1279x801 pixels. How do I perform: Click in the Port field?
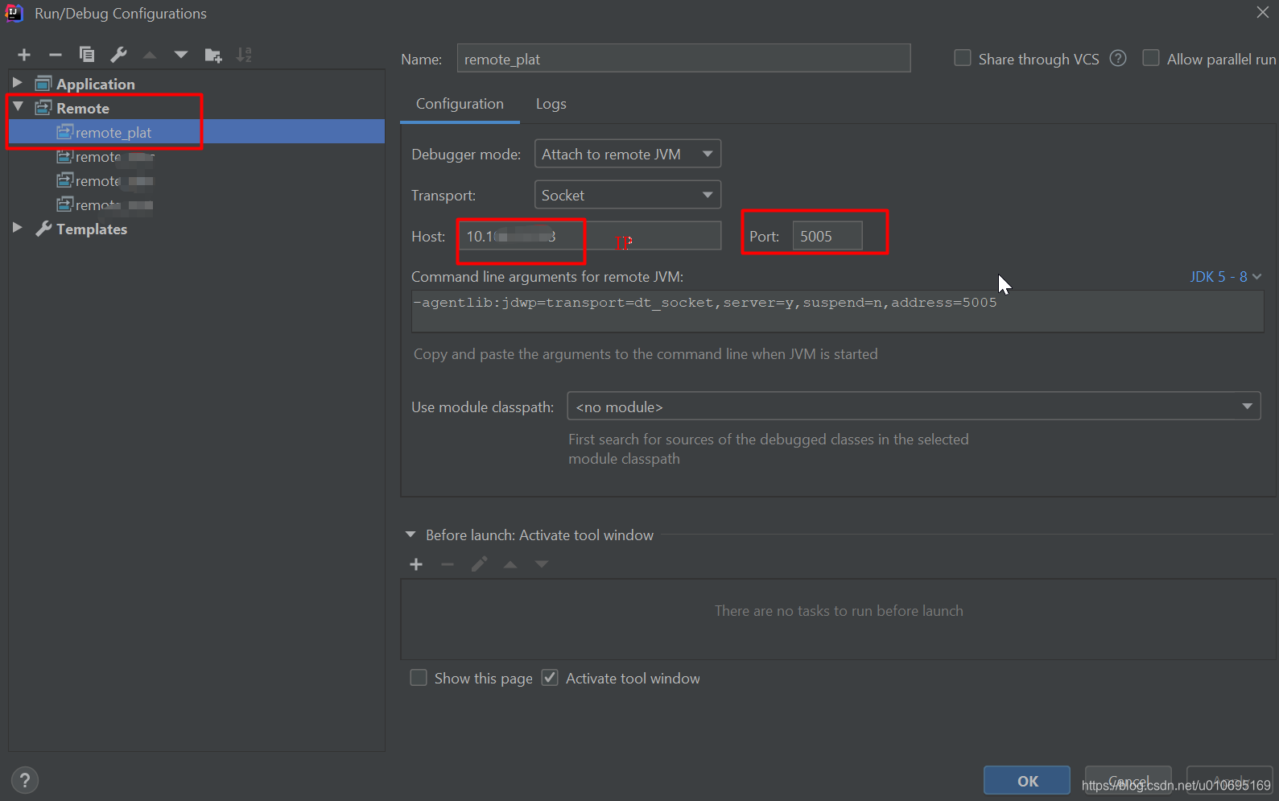(827, 236)
